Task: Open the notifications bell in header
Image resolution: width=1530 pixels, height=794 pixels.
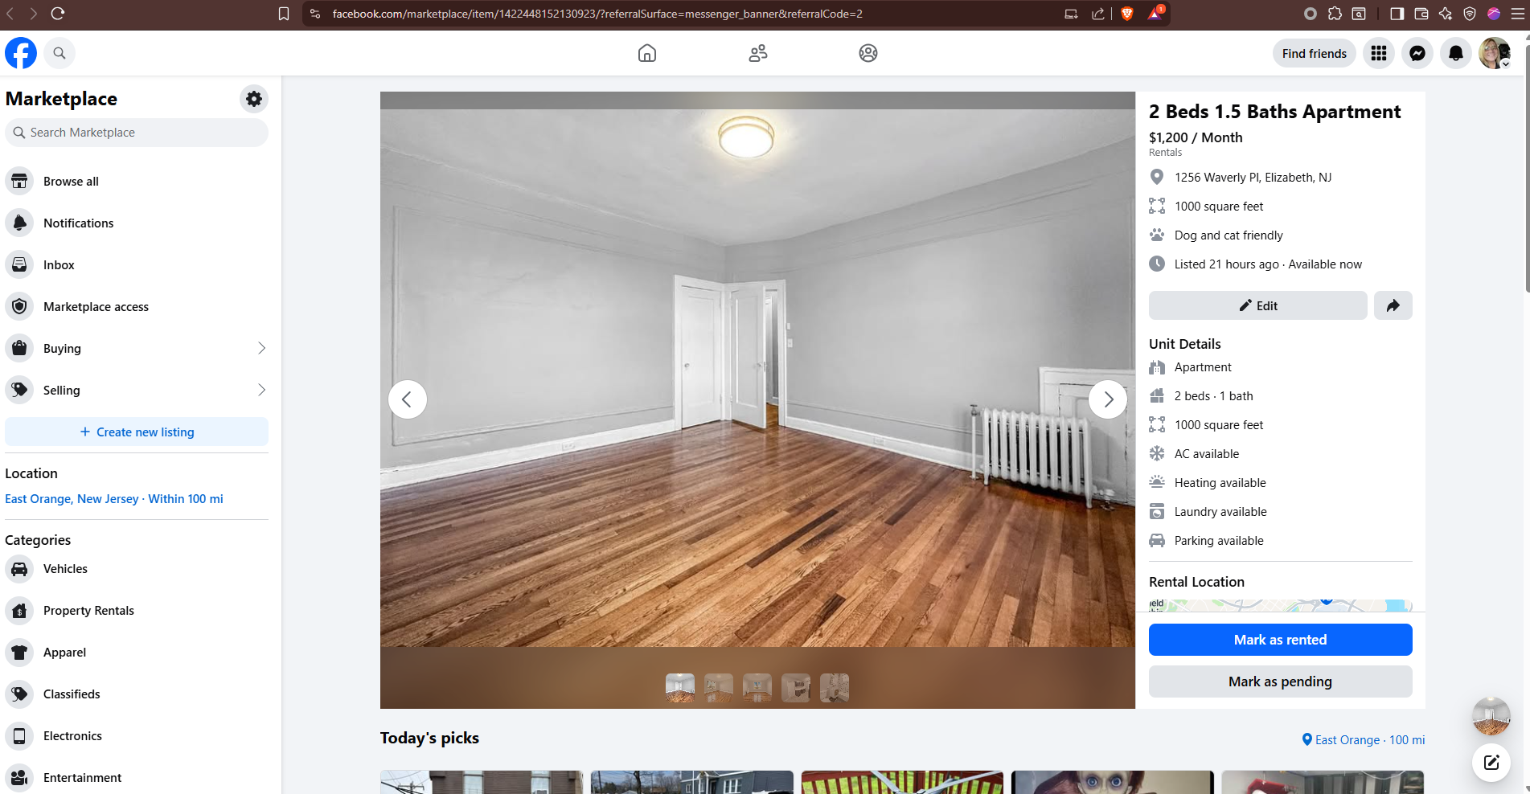Action: [1456, 53]
